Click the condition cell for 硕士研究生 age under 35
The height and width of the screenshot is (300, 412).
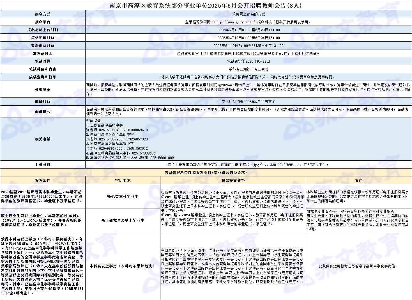[x=43, y=220]
